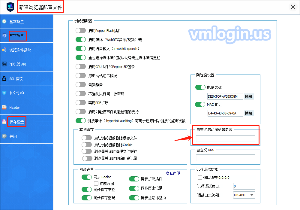Disable the MAC 地址 toggle
The image size is (300, 210).
click(200, 105)
